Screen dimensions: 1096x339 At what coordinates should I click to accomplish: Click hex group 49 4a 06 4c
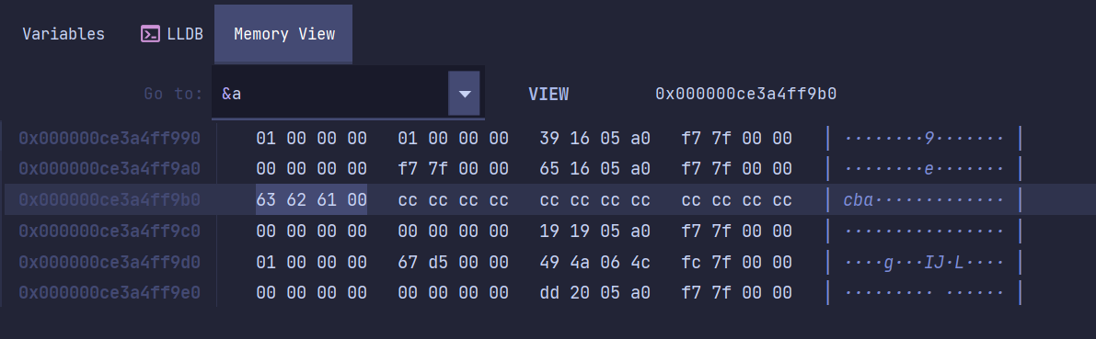click(594, 262)
